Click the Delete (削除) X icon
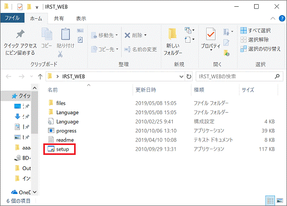 click(127, 35)
